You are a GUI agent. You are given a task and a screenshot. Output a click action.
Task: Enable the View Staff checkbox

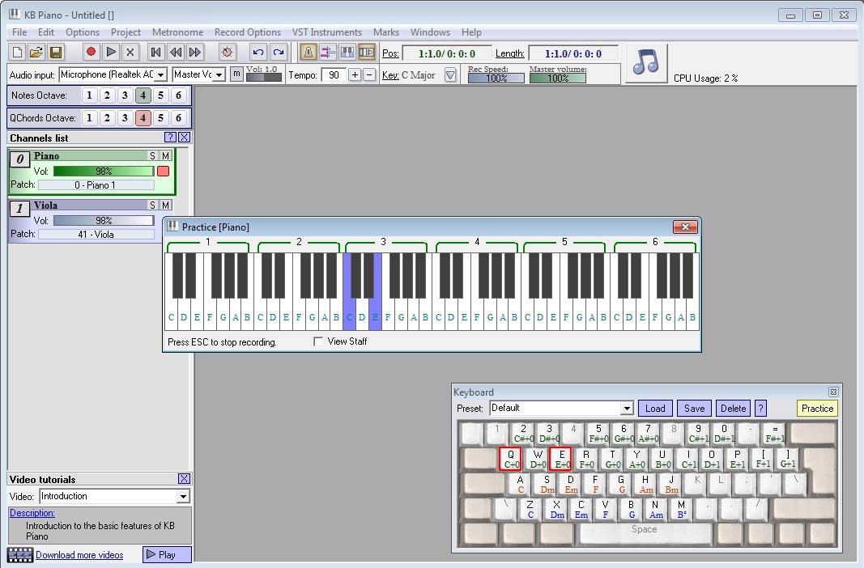pos(319,341)
